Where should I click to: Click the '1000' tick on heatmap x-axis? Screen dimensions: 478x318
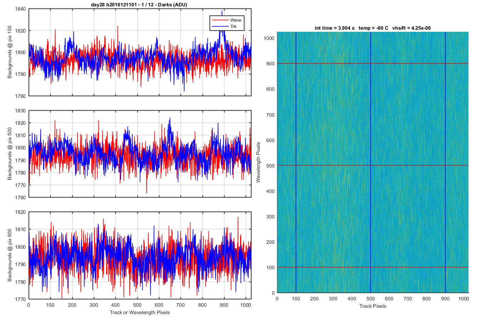464,299
